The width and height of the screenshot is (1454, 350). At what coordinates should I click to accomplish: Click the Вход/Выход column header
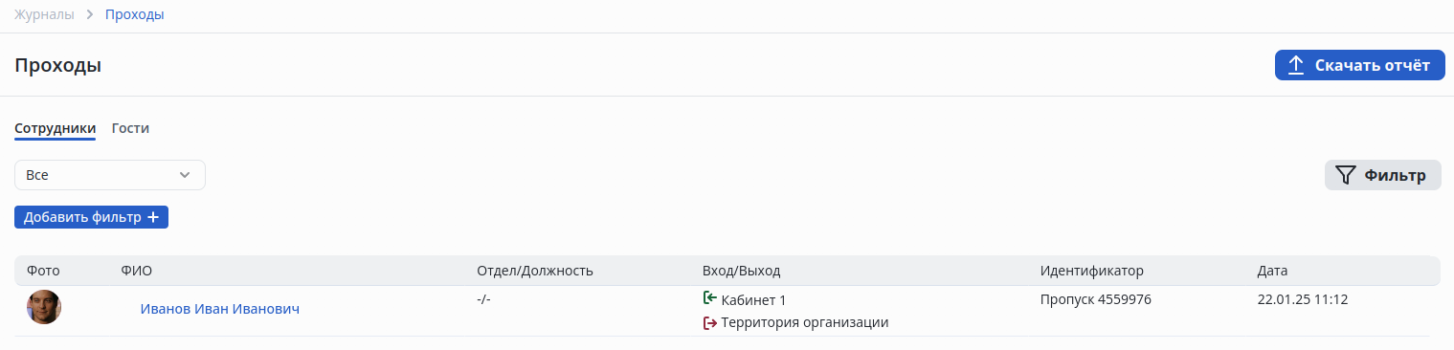click(x=741, y=271)
